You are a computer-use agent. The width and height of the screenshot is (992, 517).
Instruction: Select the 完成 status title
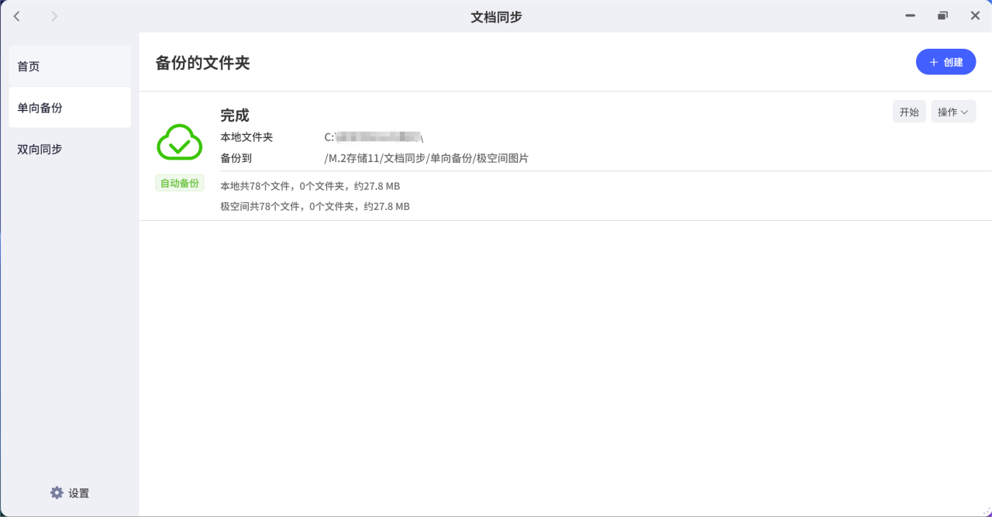coord(235,115)
